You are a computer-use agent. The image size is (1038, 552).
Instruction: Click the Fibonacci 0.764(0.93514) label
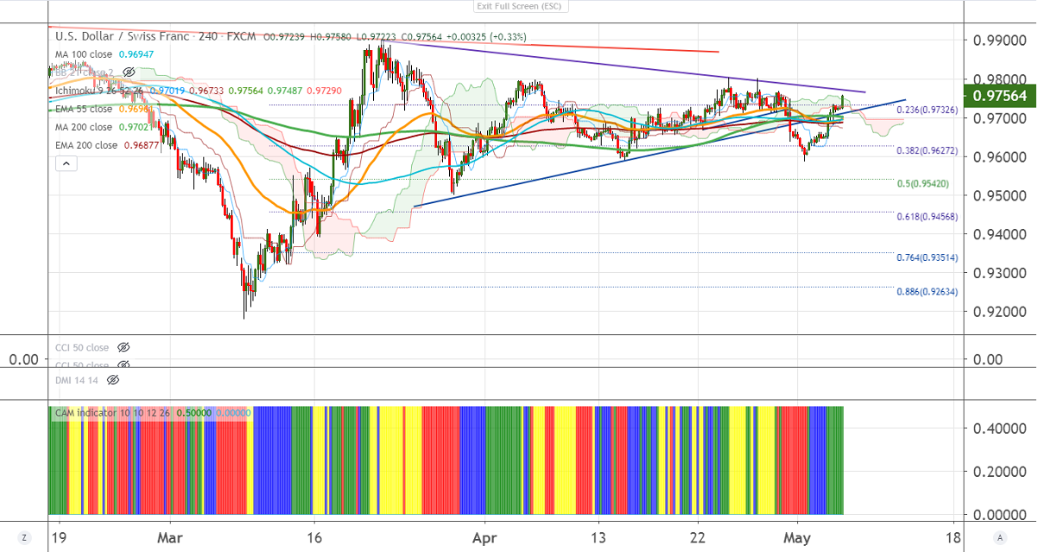[x=926, y=257]
